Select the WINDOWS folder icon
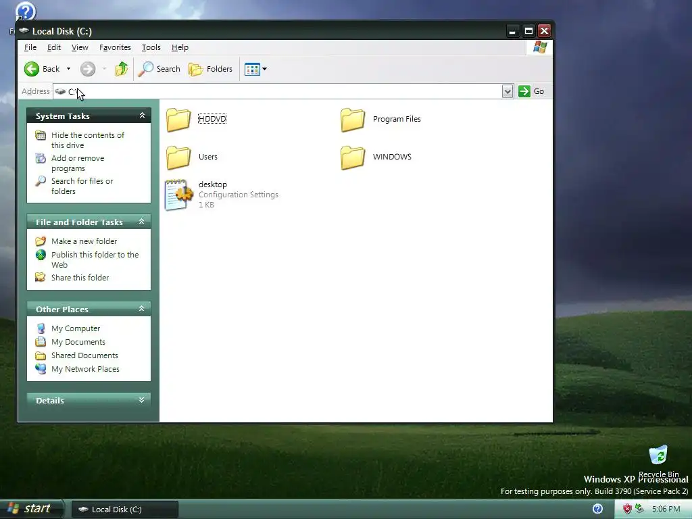 353,157
